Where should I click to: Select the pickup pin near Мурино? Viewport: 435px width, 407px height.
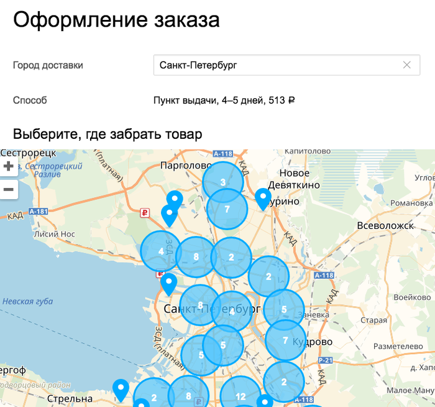coord(263,199)
